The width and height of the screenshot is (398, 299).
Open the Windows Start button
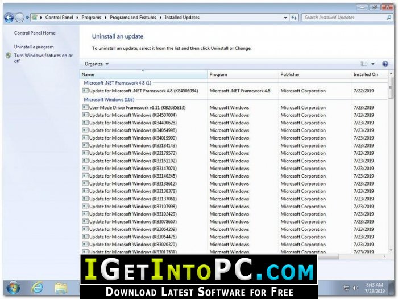point(13,288)
